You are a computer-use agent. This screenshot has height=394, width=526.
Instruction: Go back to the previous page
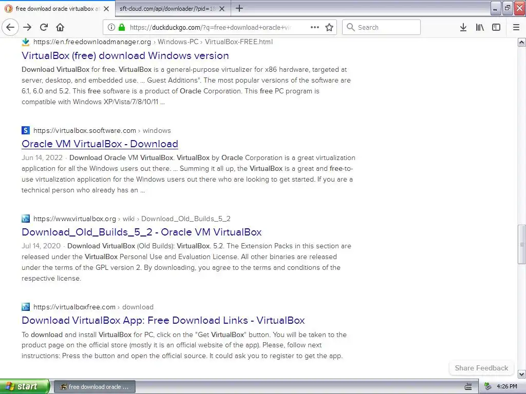pyautogui.click(x=10, y=28)
